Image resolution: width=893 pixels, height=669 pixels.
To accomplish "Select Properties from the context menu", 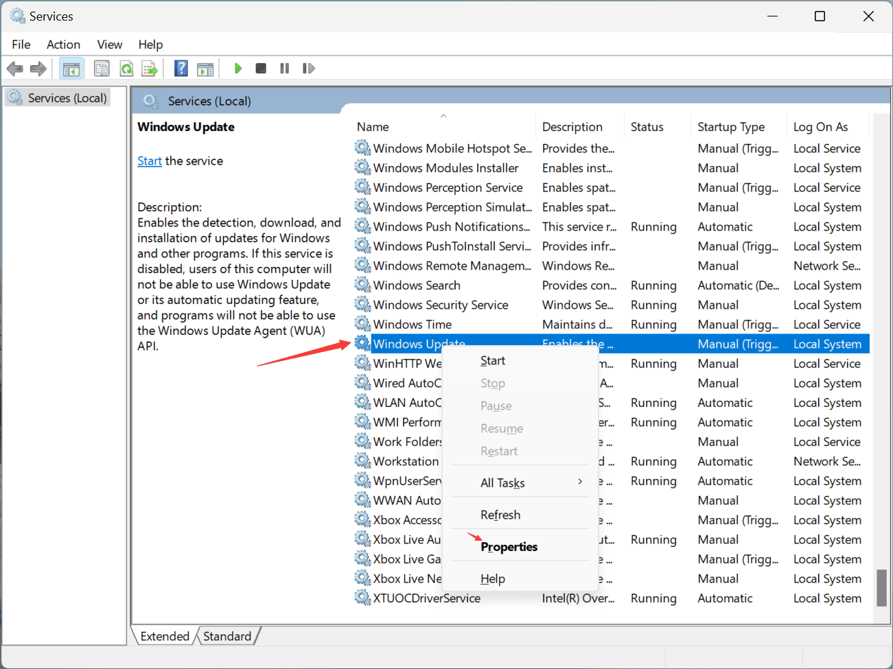I will coord(509,546).
